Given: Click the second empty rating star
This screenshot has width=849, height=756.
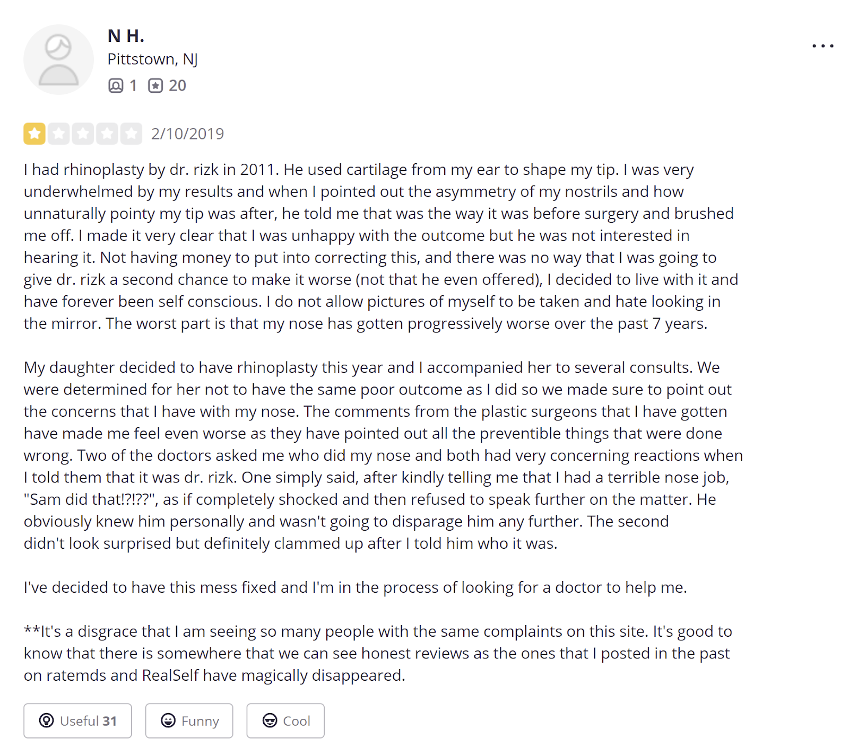Looking at the screenshot, I should pyautogui.click(x=59, y=134).
